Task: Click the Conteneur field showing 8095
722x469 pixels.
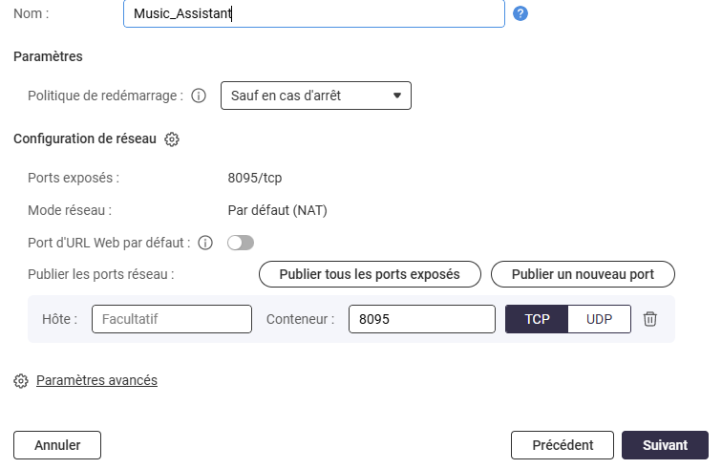Action: coord(421,319)
